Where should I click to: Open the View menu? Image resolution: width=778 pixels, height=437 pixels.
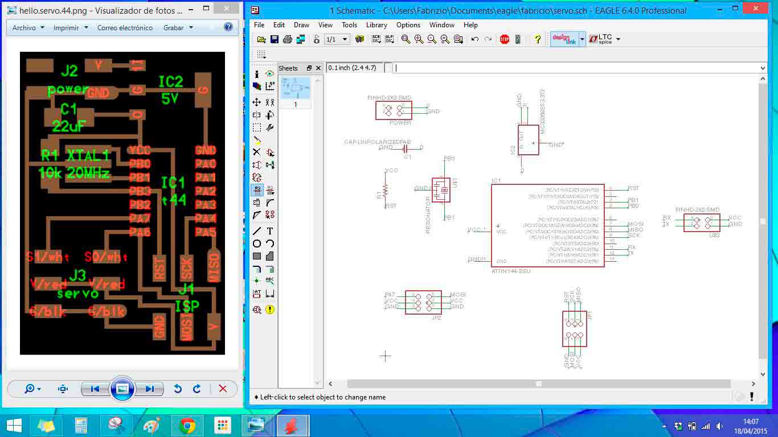pyautogui.click(x=325, y=25)
